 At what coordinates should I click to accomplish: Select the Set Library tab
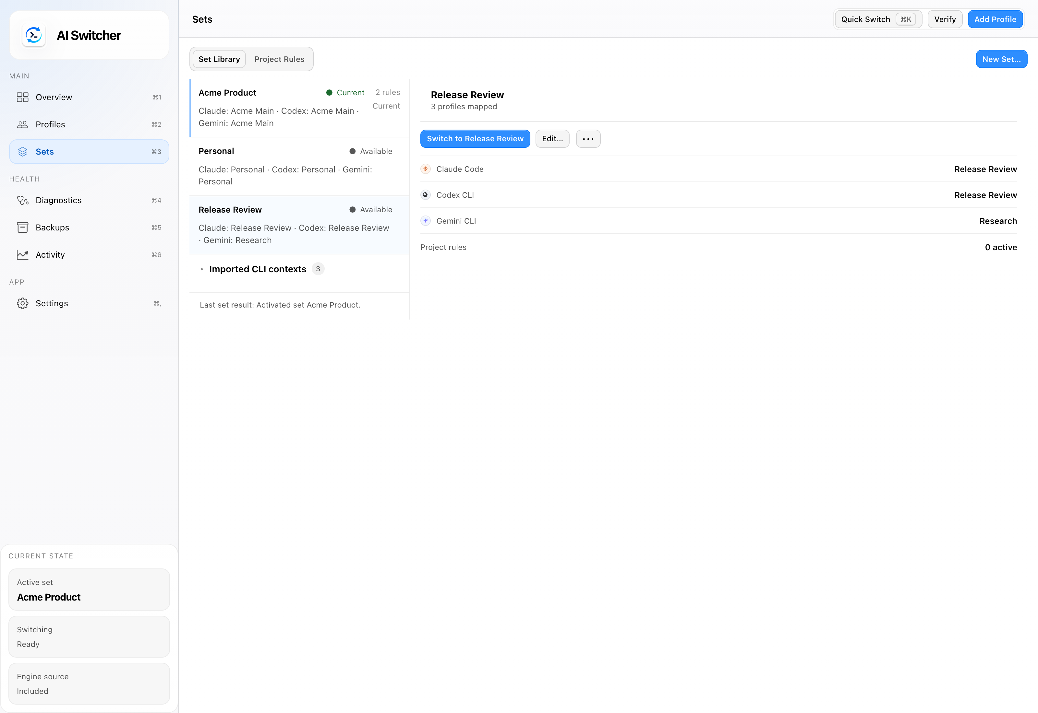pos(219,59)
